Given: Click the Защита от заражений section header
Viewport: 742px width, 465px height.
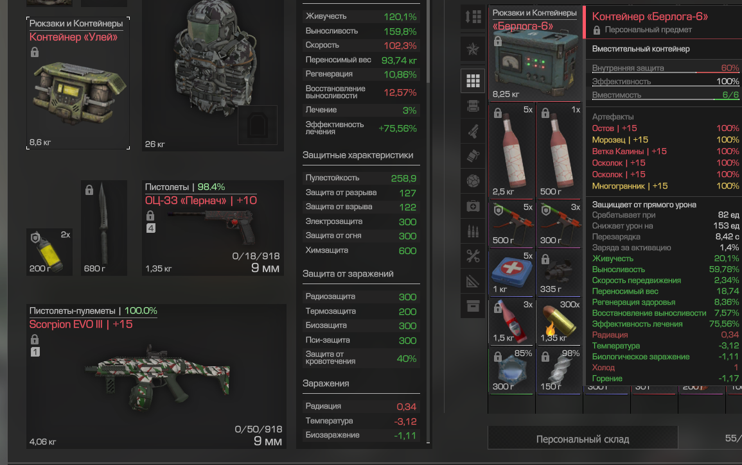Looking at the screenshot, I should click(348, 274).
